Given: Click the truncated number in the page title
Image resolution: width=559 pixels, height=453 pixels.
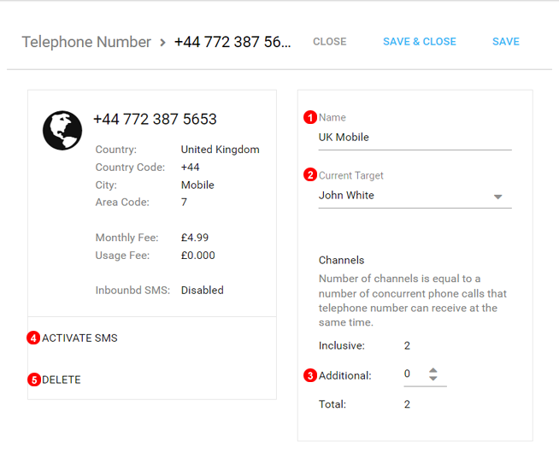Looking at the screenshot, I should click(232, 42).
